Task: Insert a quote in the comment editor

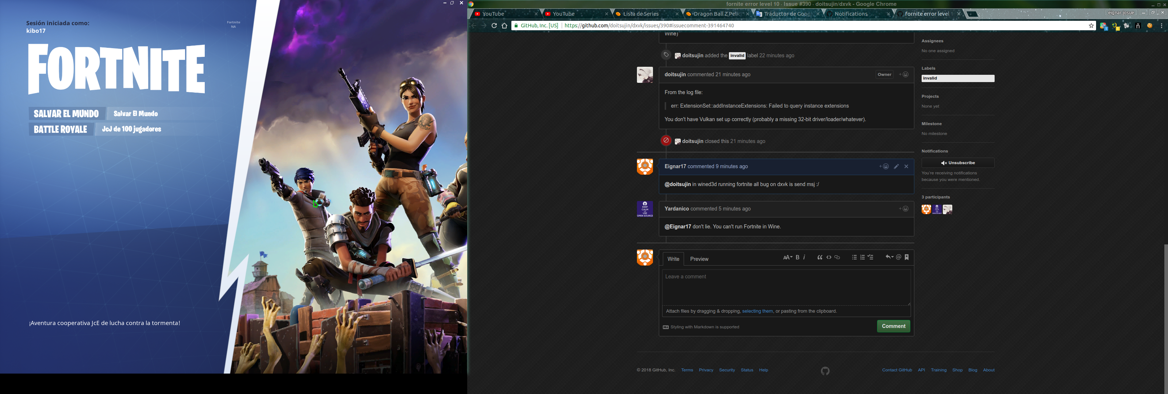Action: tap(820, 257)
